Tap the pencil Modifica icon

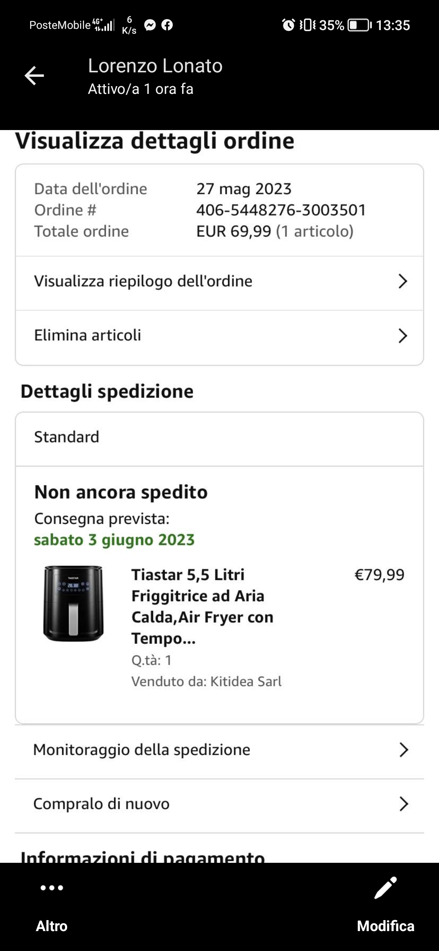tap(385, 888)
